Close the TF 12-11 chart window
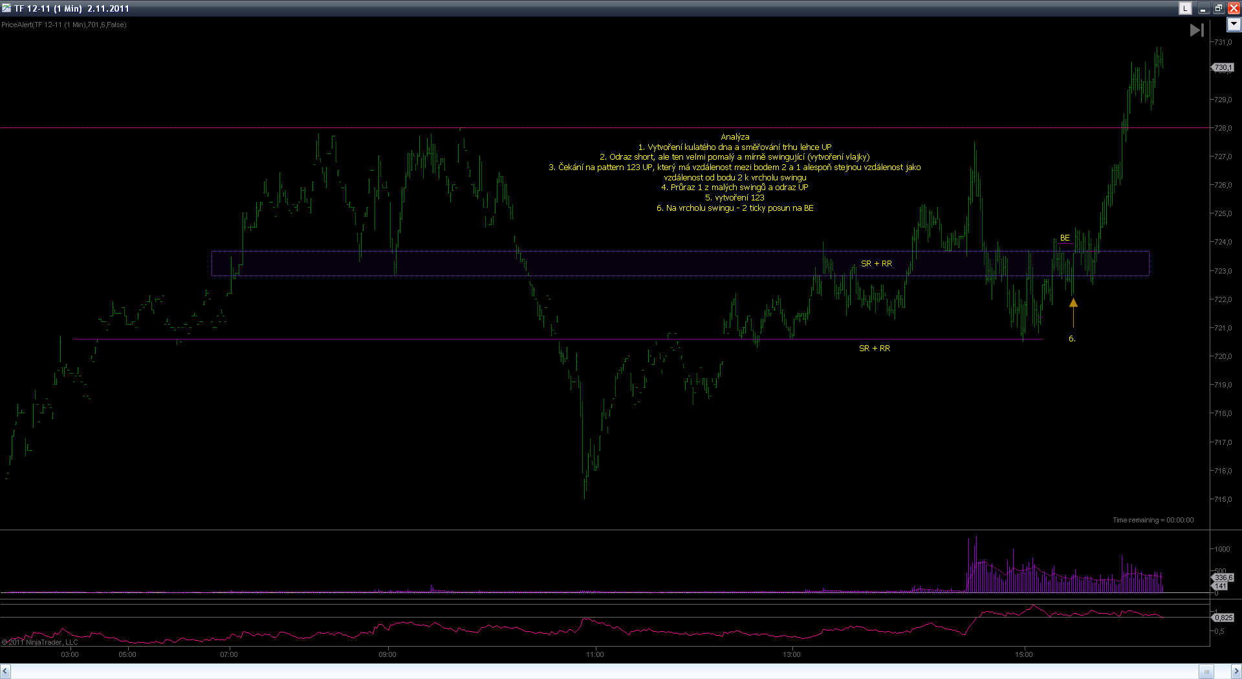1242x679 pixels. coord(1234,8)
